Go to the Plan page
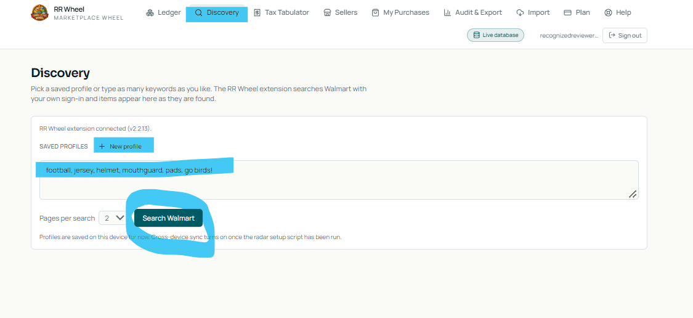Image resolution: width=693 pixels, height=318 pixels. click(x=577, y=12)
